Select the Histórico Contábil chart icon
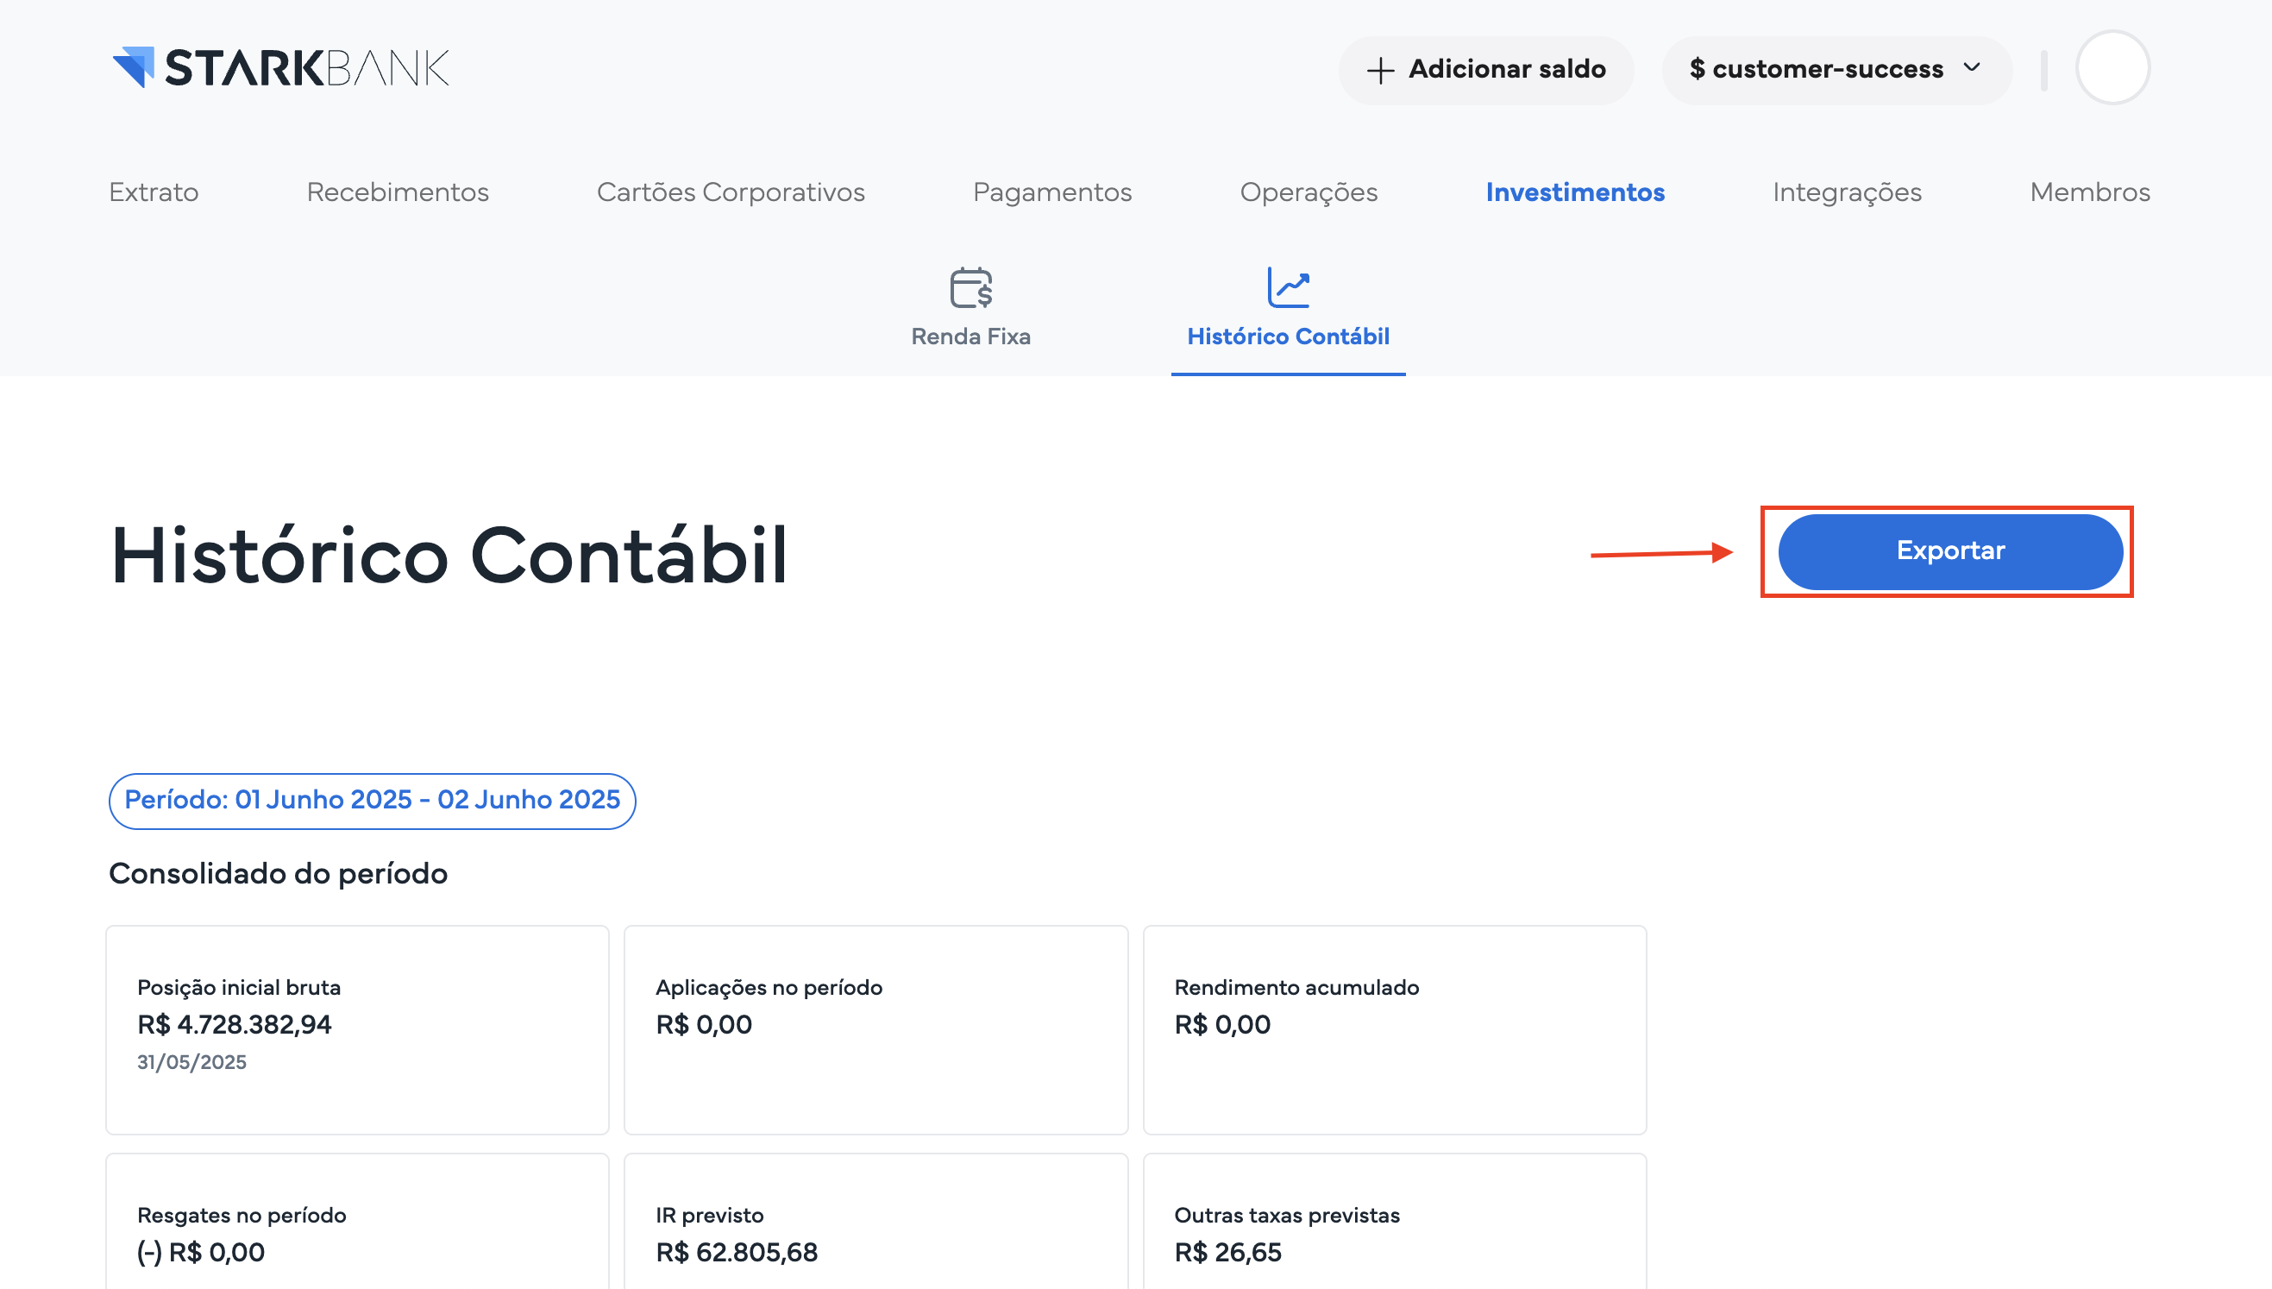The image size is (2272, 1289). click(x=1288, y=287)
